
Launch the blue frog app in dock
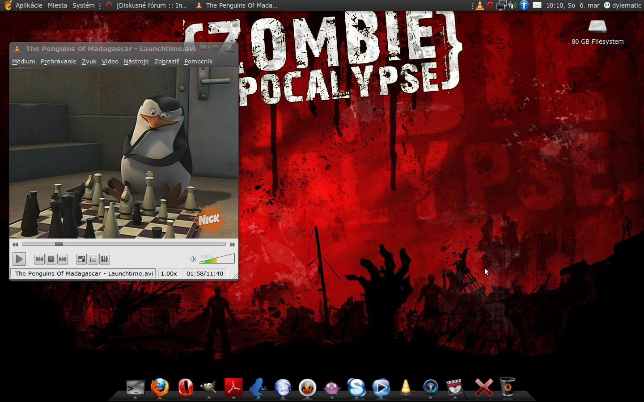(258, 387)
